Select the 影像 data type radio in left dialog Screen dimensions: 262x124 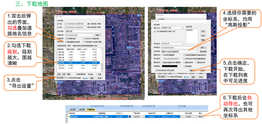(x=89, y=74)
